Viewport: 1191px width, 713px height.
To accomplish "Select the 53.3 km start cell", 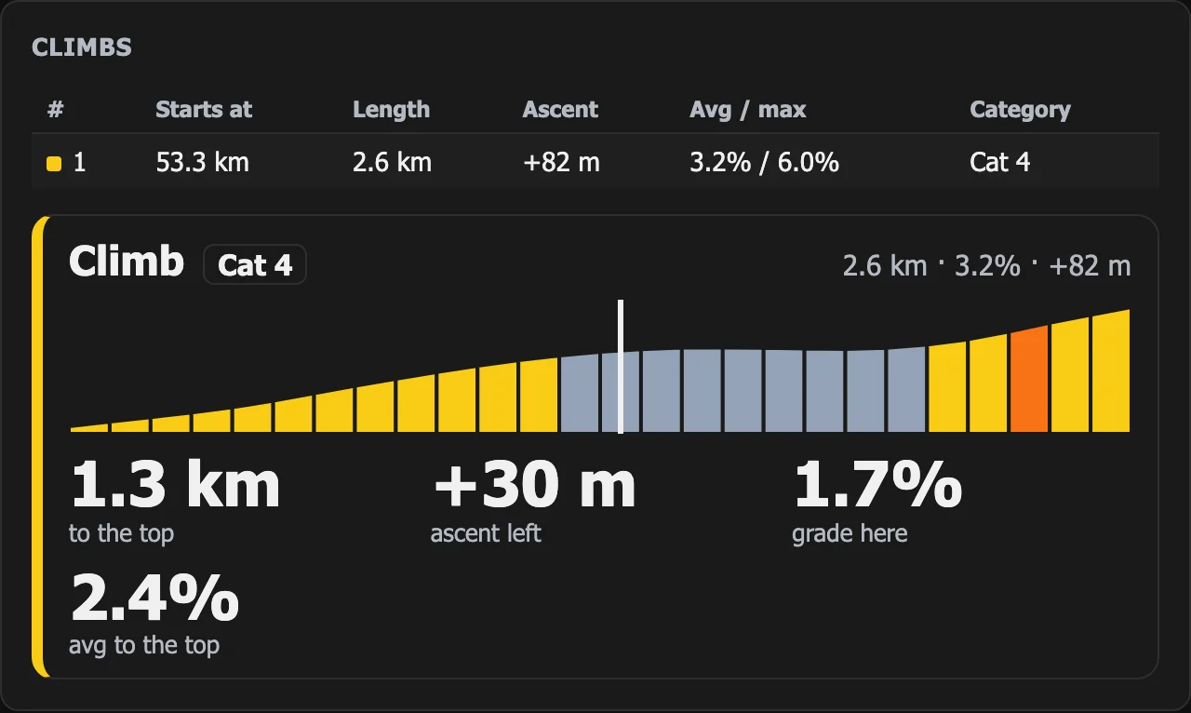I will click(x=202, y=162).
